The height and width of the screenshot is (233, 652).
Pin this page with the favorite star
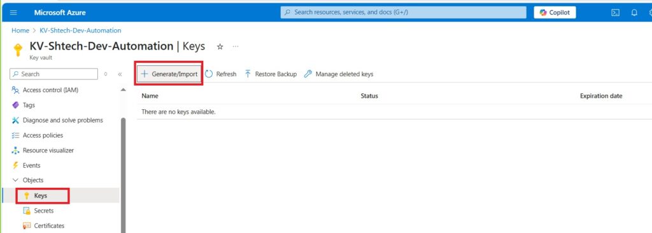[x=220, y=47]
